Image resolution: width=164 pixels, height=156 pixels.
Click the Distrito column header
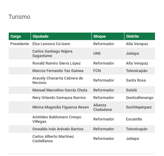click(x=140, y=36)
